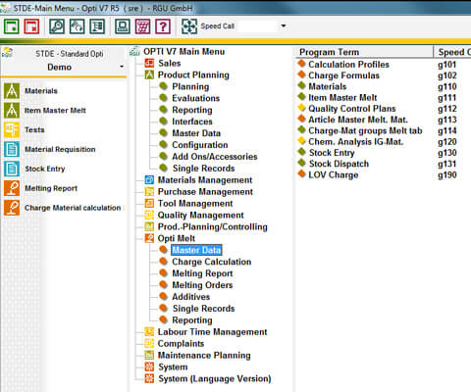Image resolution: width=471 pixels, height=392 pixels.
Task: Click Material Requisition sidebar icon
Action: pyautogui.click(x=12, y=149)
